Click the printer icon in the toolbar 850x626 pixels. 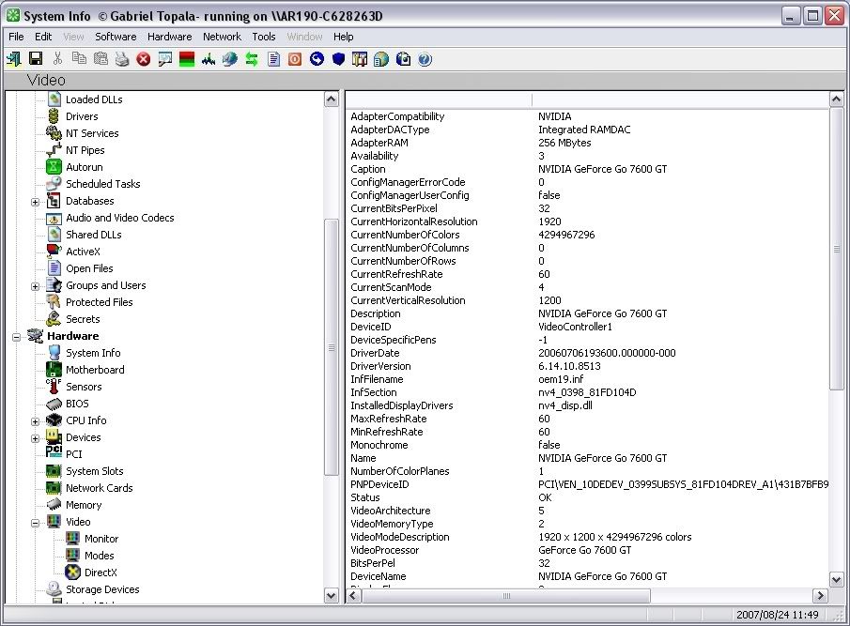tap(122, 59)
